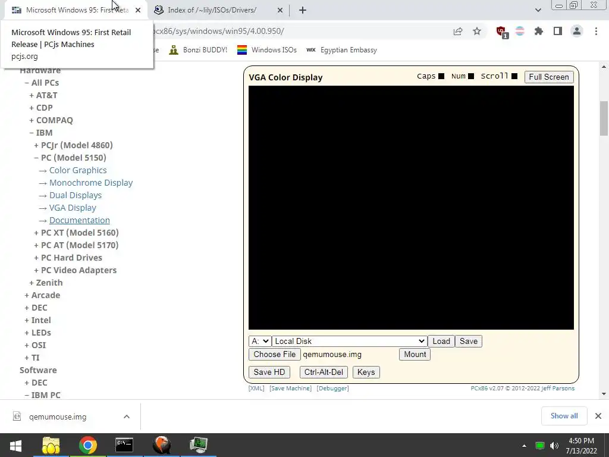Open the Bonzi BUDDY! bookmark
This screenshot has height=457, width=609.
point(198,50)
